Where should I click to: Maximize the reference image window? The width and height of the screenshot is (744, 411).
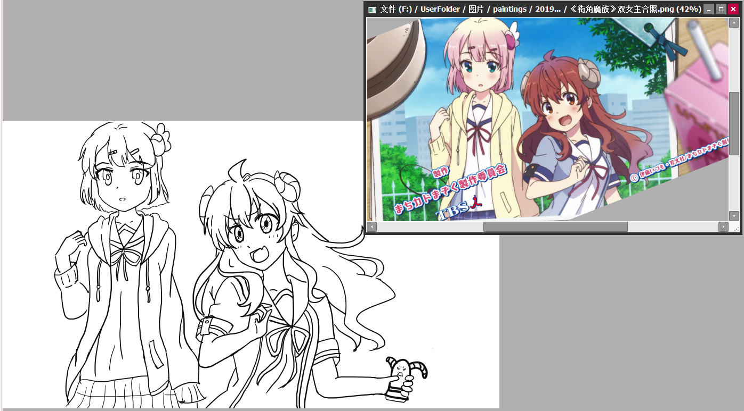click(721, 9)
